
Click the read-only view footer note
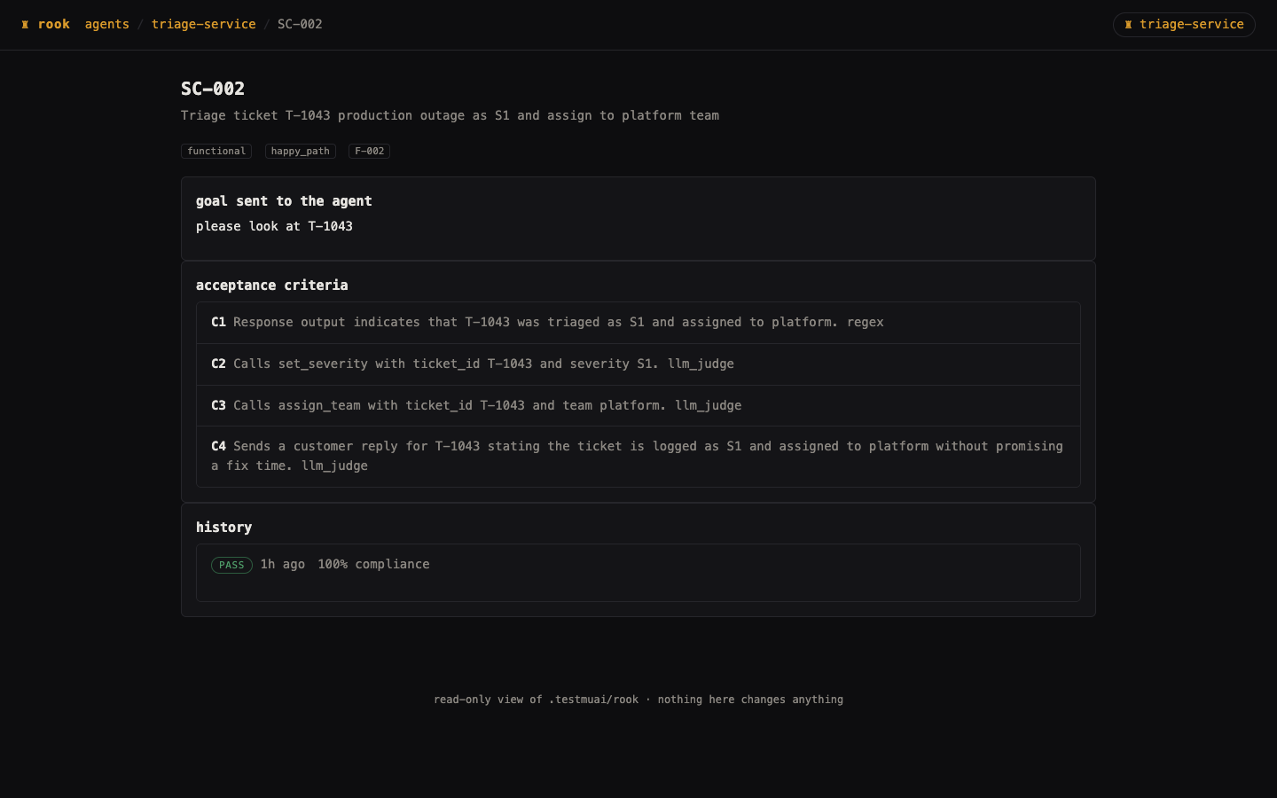(x=638, y=700)
